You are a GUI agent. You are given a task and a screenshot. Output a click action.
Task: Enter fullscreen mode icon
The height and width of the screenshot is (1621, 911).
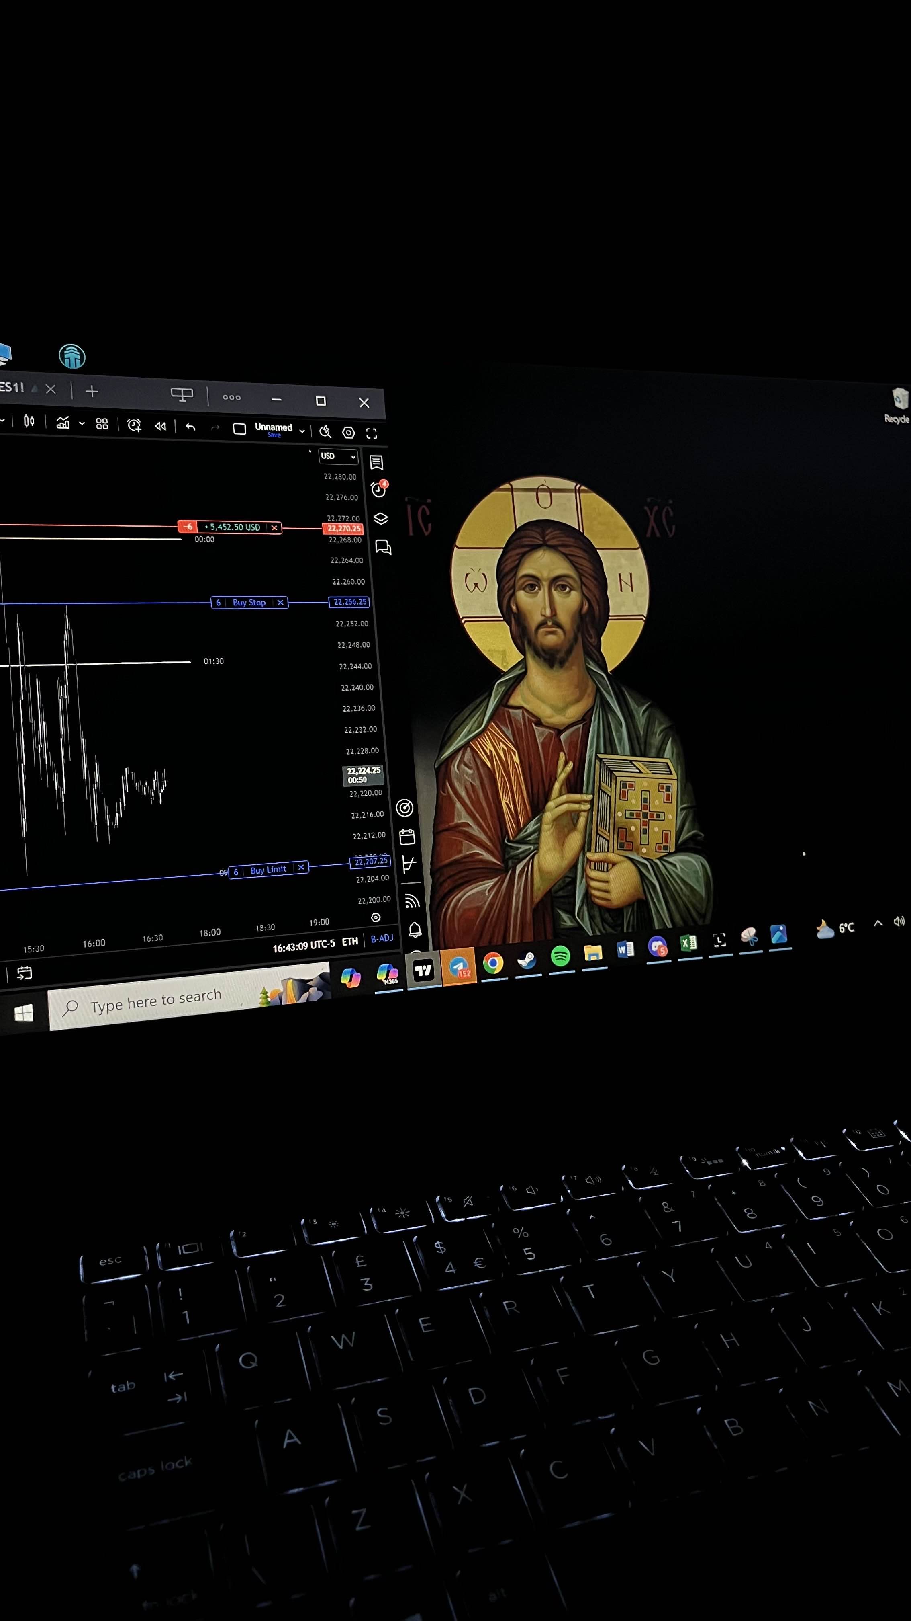pos(372,433)
